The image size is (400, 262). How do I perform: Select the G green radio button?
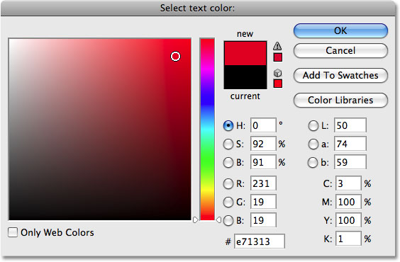tap(228, 202)
